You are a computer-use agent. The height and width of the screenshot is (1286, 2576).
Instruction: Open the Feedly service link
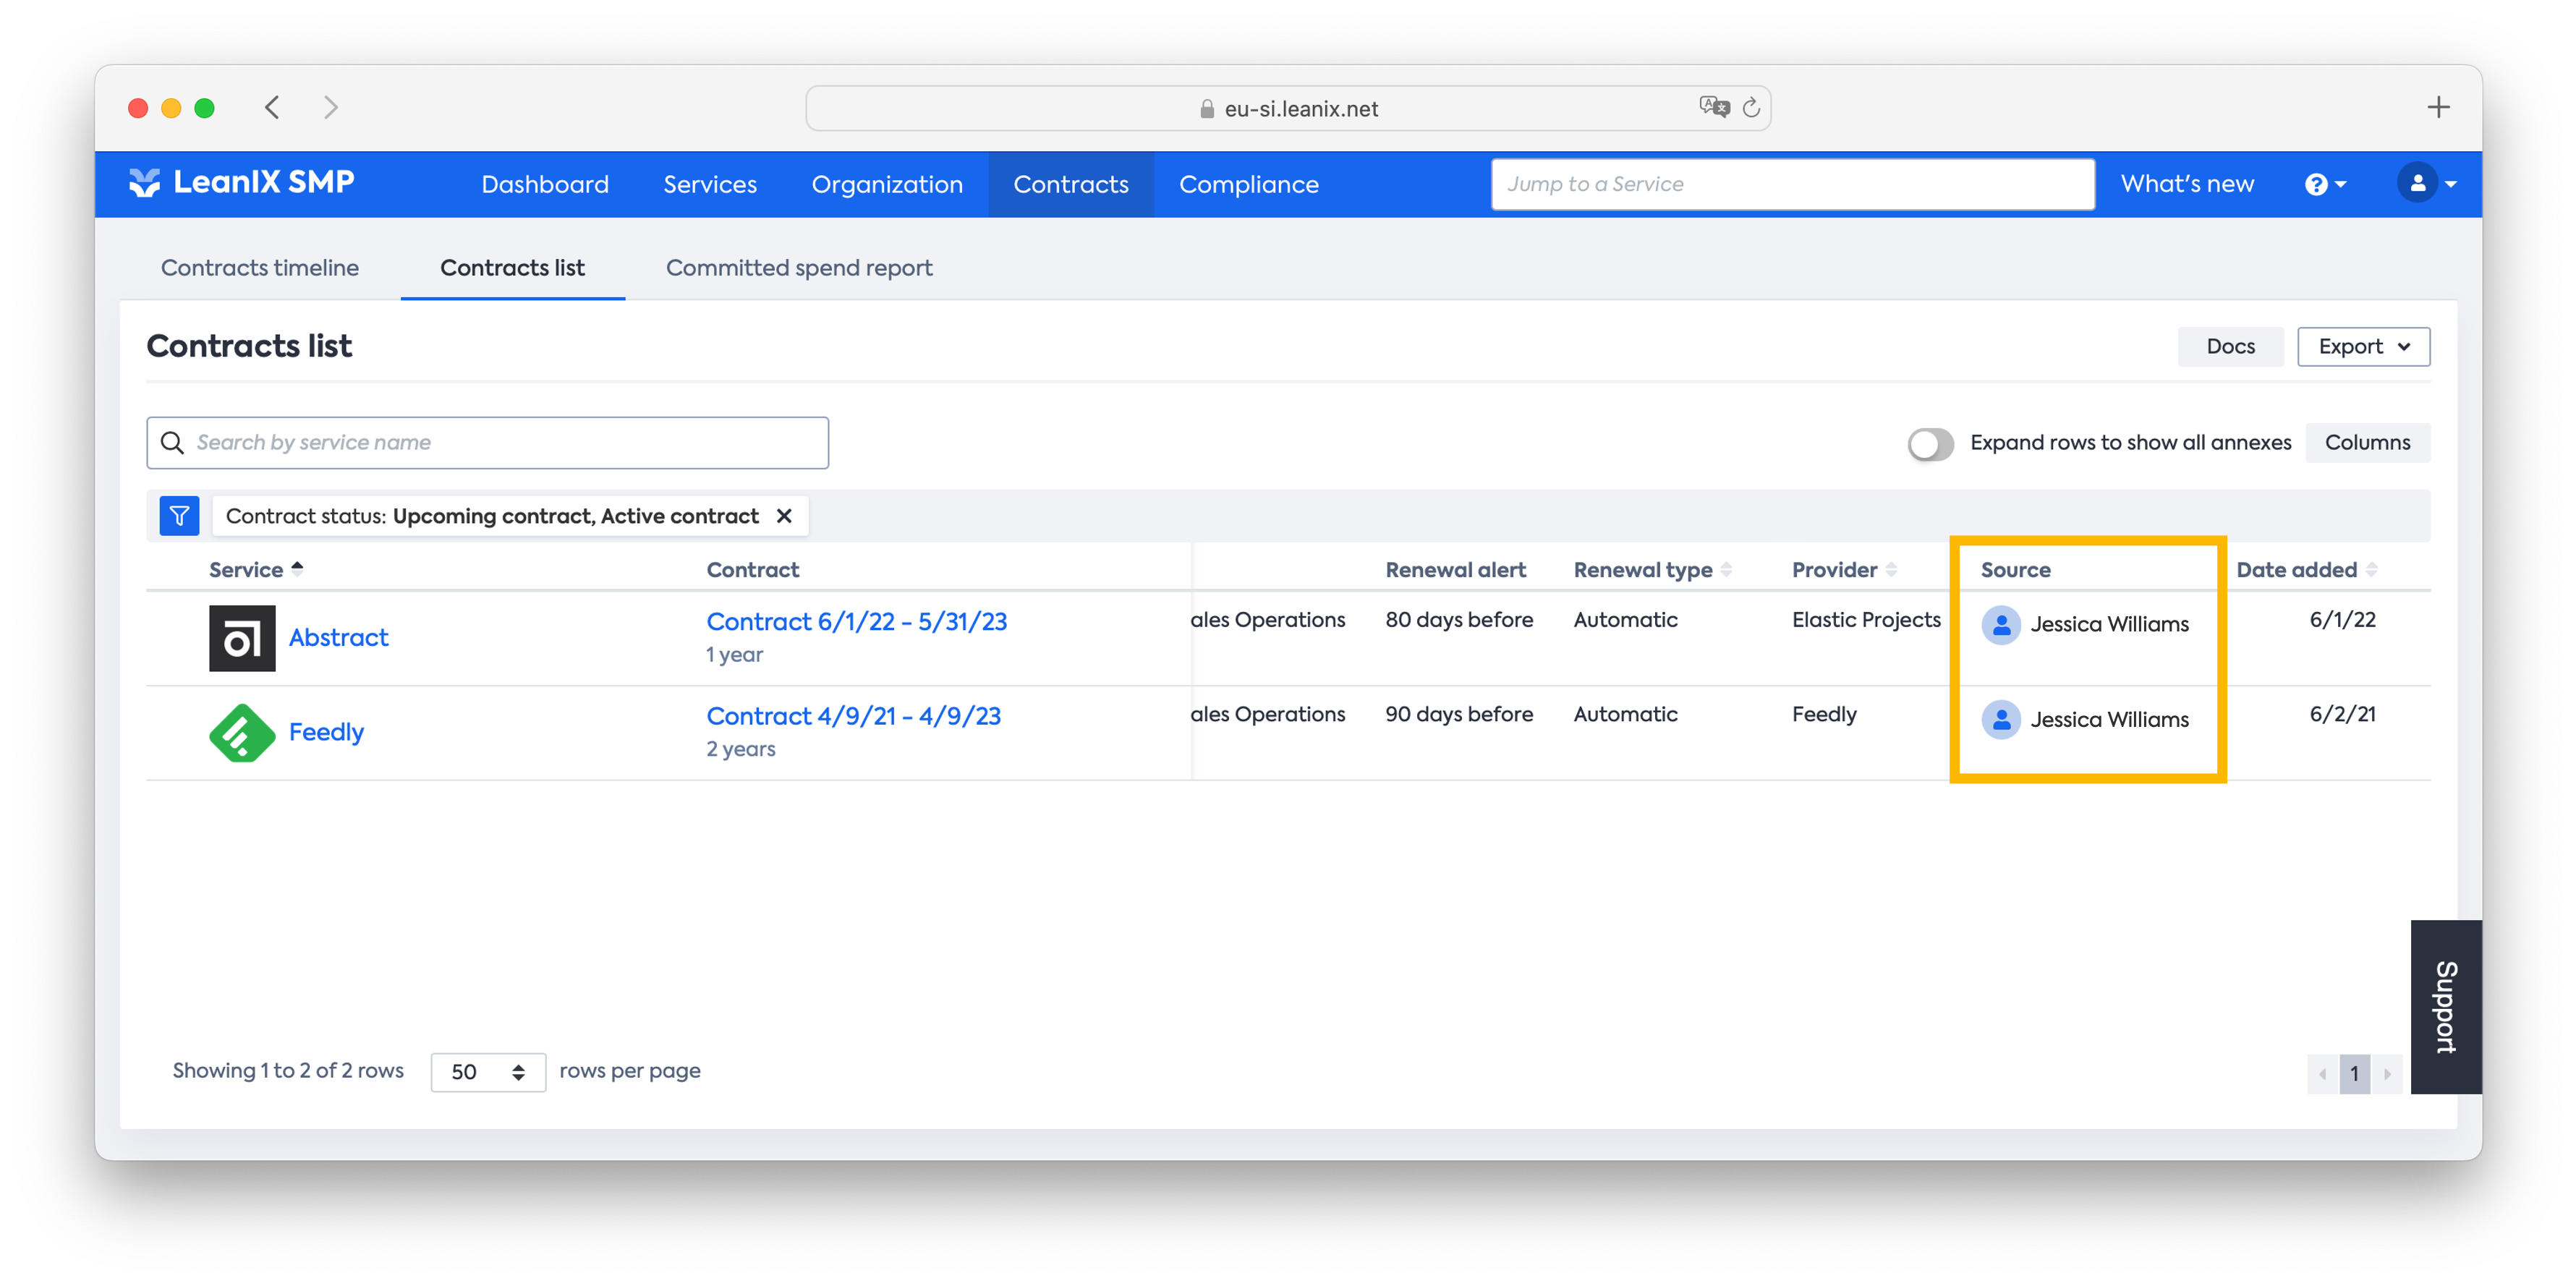click(x=326, y=732)
